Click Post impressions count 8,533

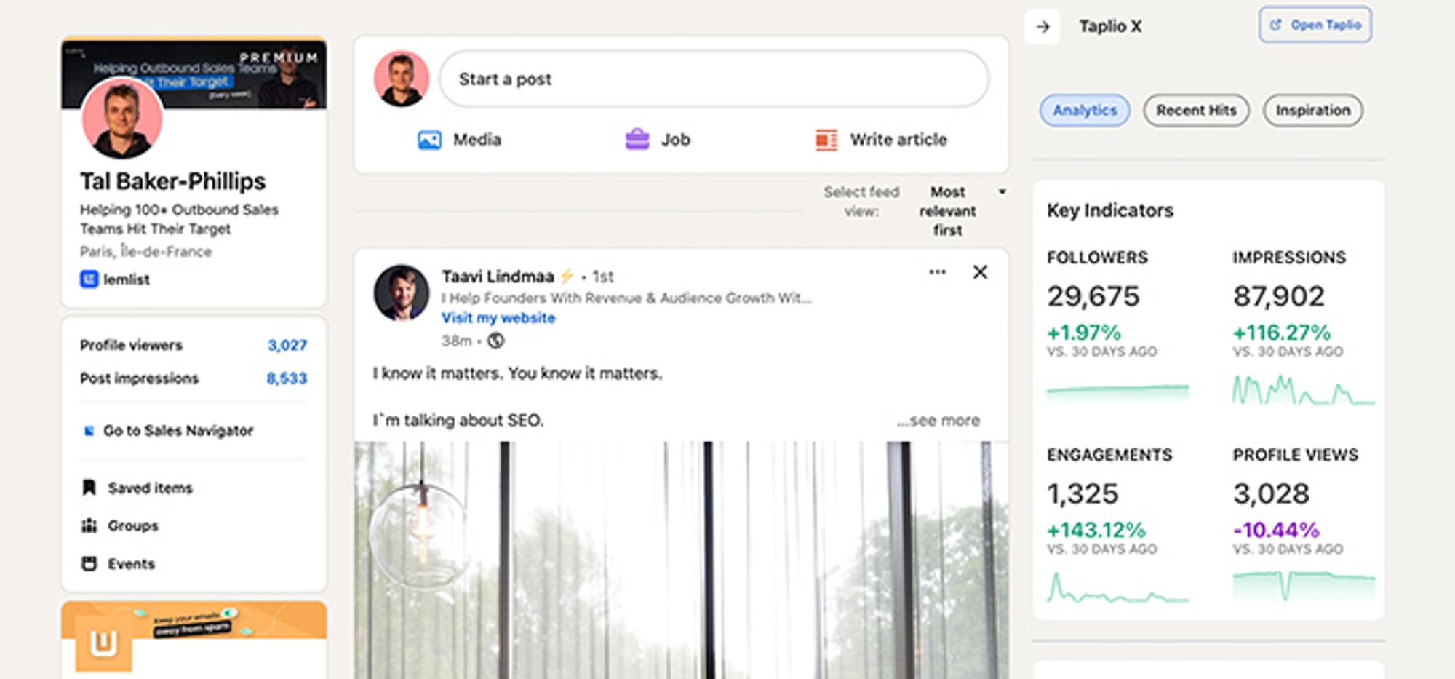point(287,378)
